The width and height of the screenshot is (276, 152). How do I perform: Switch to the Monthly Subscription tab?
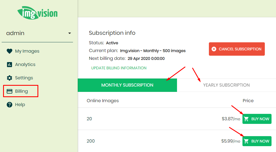[127, 85]
